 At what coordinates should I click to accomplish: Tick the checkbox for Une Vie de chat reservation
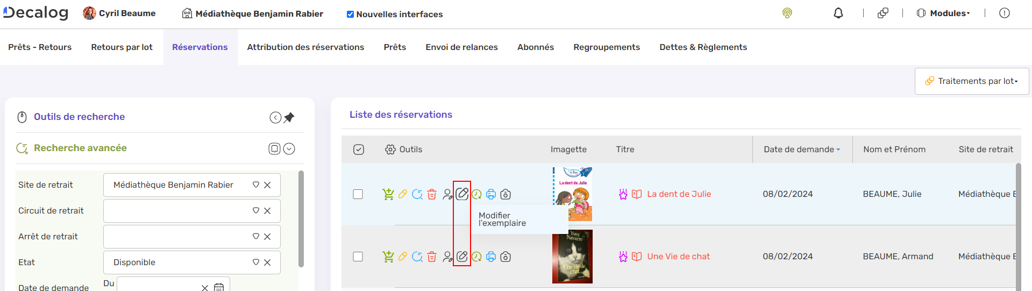pyautogui.click(x=358, y=257)
